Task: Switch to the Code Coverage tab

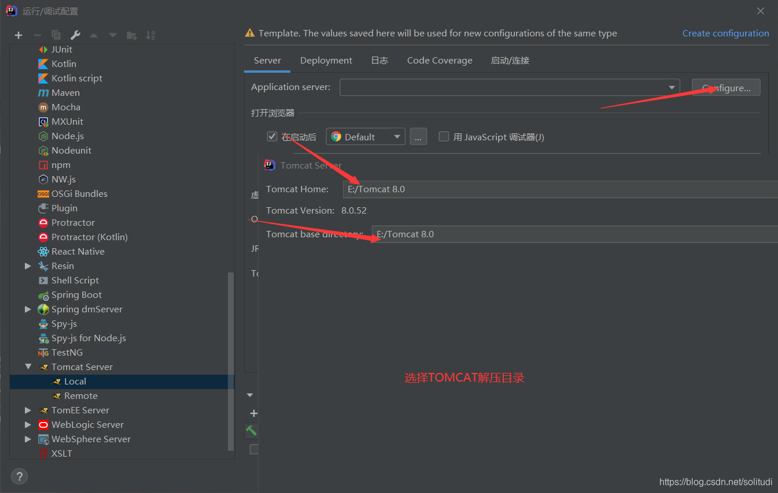Action: [440, 61]
